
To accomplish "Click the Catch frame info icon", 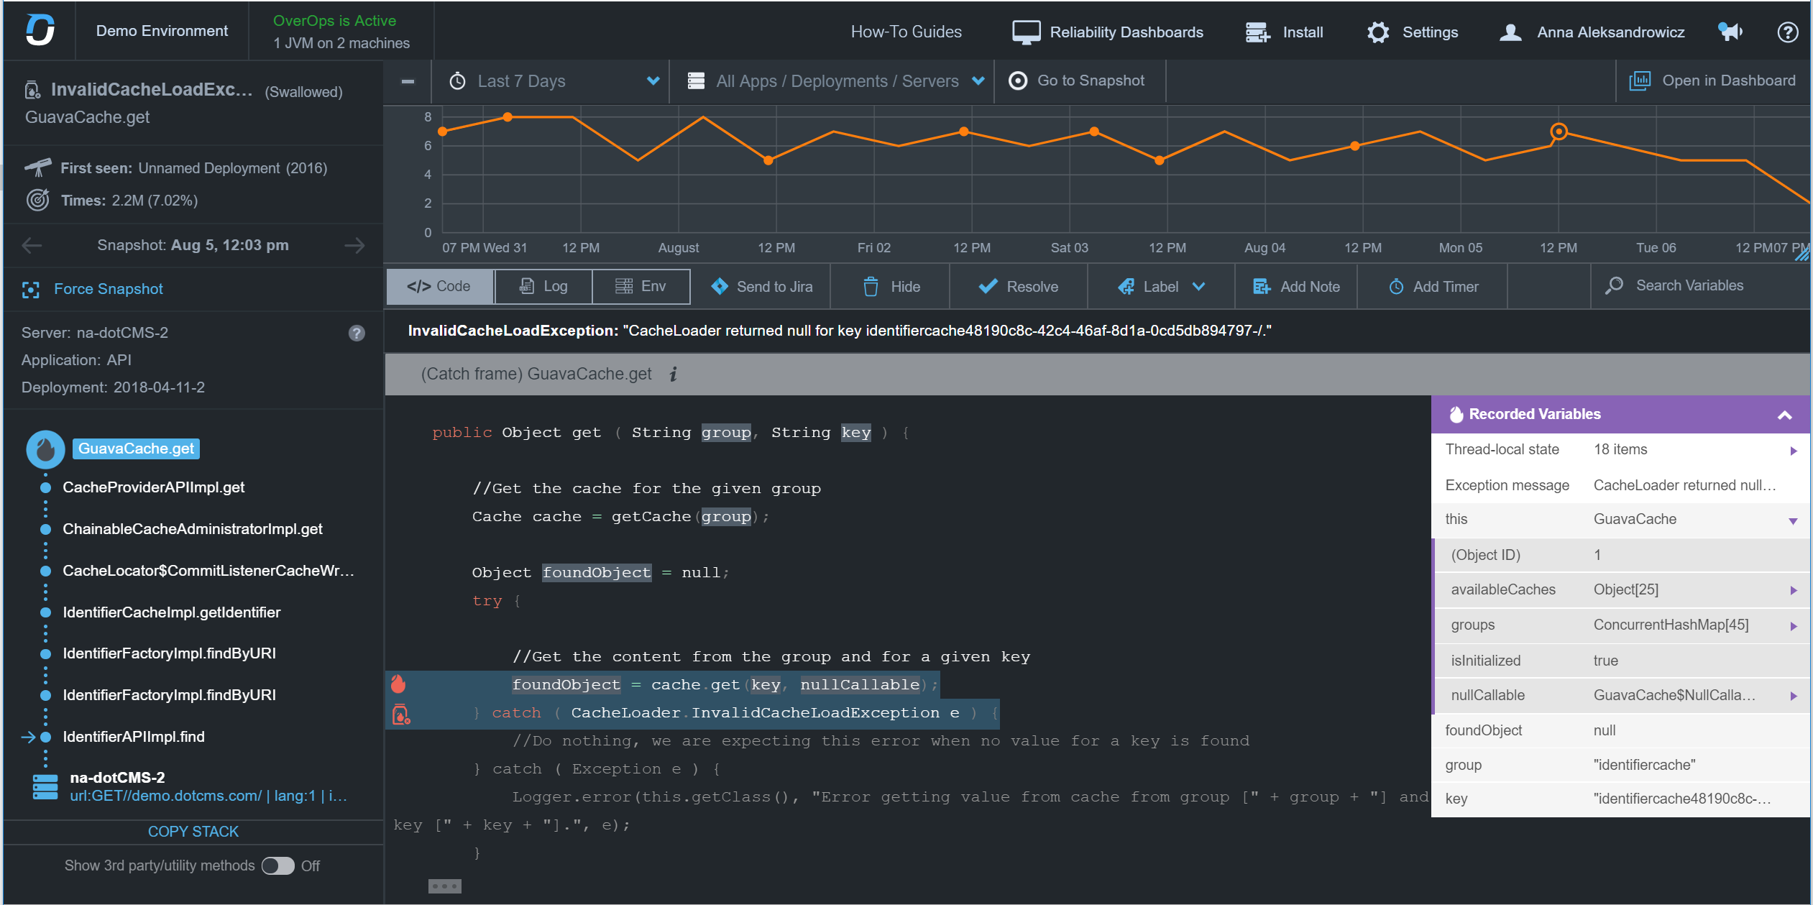I will click(x=673, y=374).
